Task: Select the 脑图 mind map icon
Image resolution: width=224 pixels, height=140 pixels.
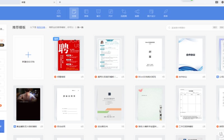Action: click(137, 13)
